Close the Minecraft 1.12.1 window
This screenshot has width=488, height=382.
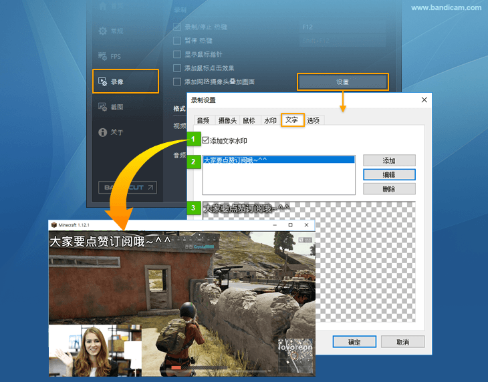[x=306, y=225]
